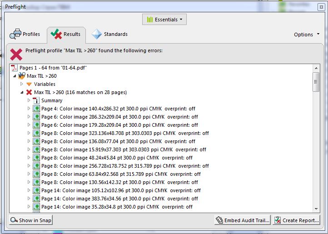Select the Variables tree row
The height and width of the screenshot is (234, 328).
tap(45, 84)
